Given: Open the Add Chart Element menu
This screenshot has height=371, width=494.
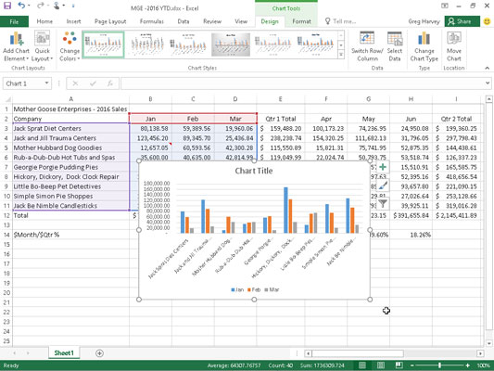Looking at the screenshot, I should tap(16, 46).
